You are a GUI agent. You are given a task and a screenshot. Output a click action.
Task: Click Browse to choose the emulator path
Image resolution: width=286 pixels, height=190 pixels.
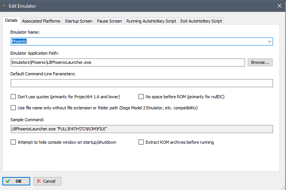point(260,62)
